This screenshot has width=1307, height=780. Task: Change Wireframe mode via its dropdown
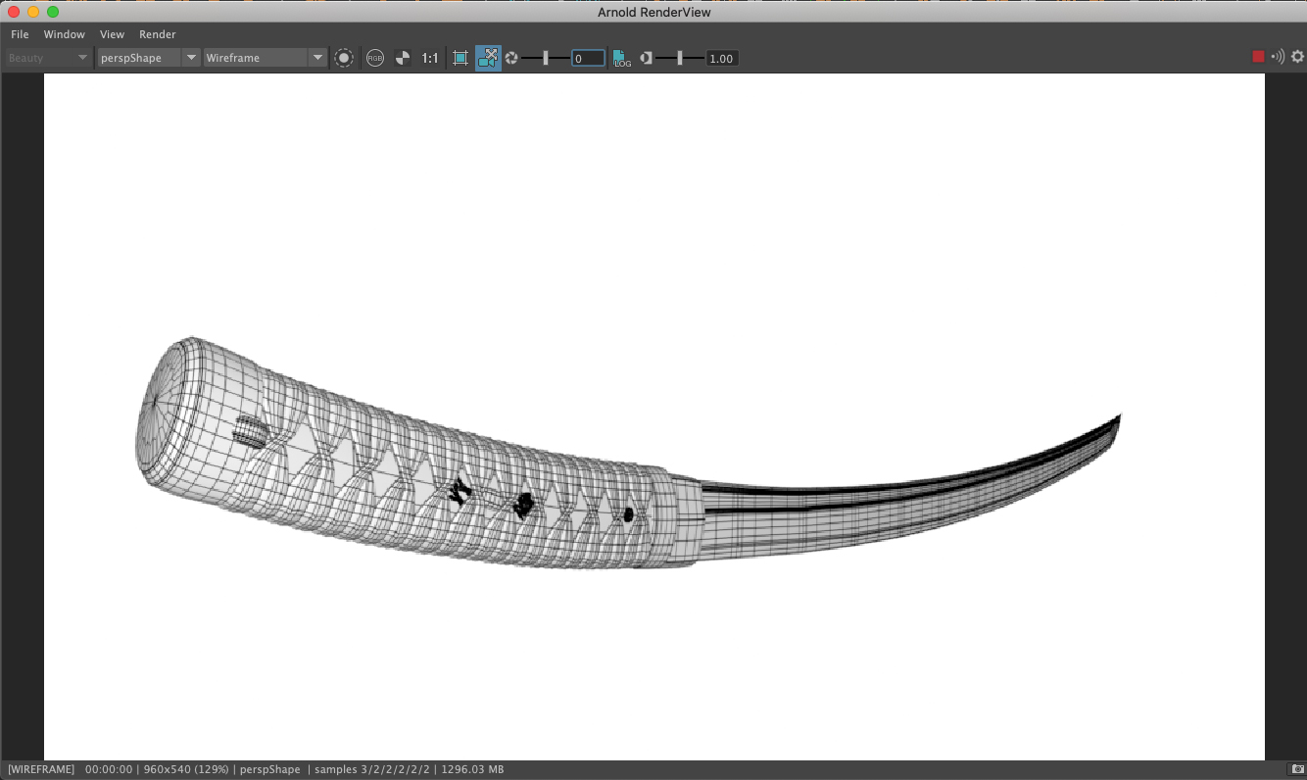[265, 58]
